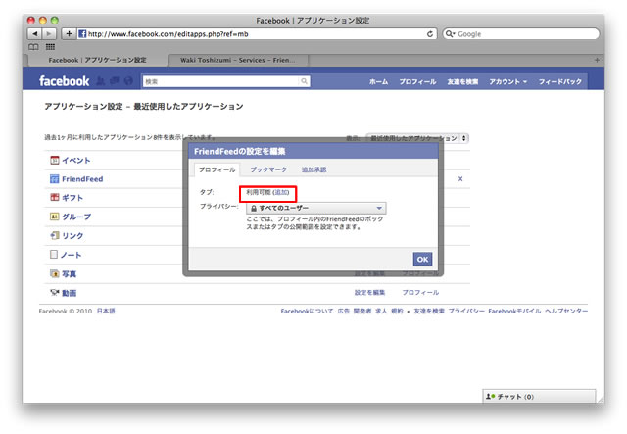Go forward with the browser forward arrow
This screenshot has height=434, width=627.
tap(49, 34)
